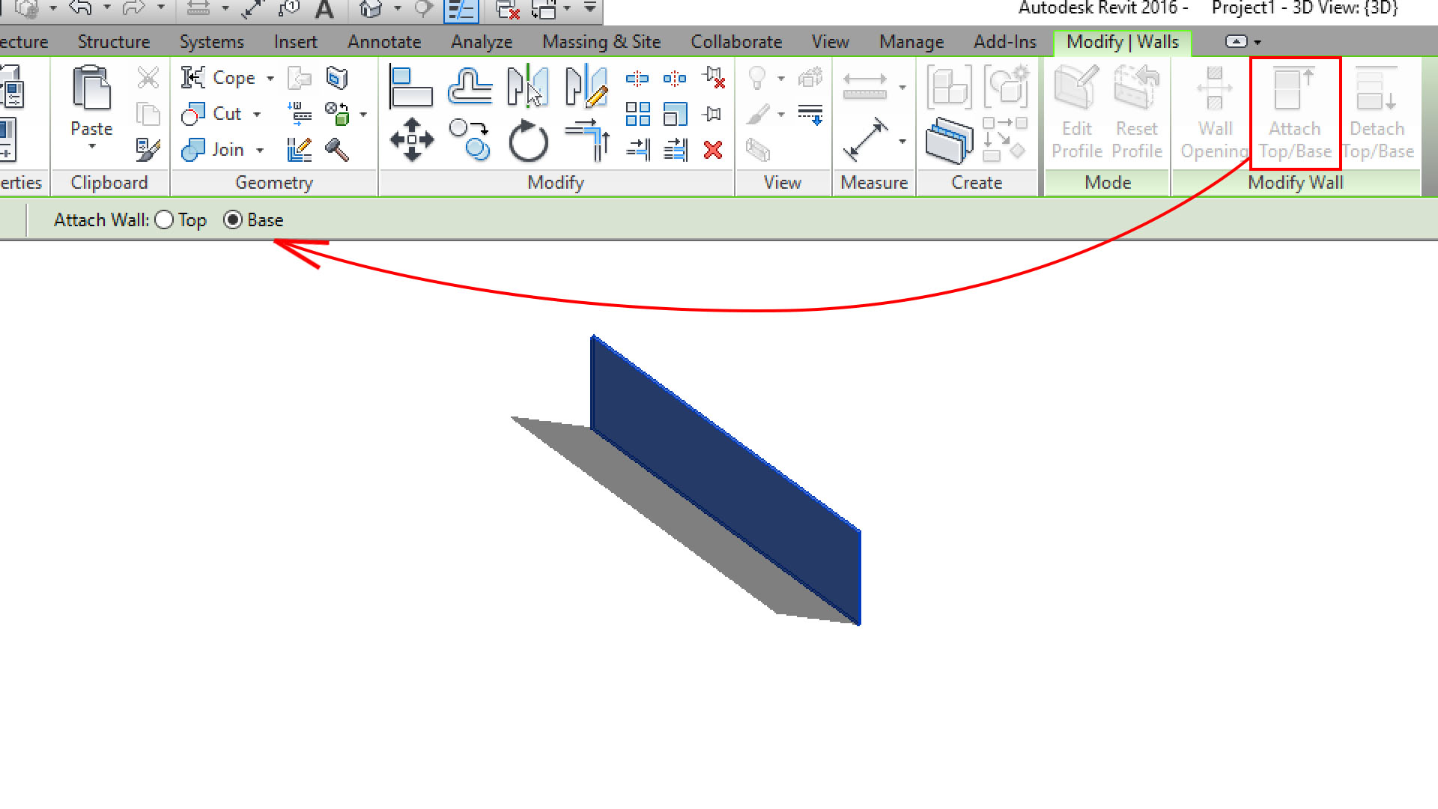This screenshot has height=809, width=1438.
Task: Open the Join dropdown arrow
Action: [x=260, y=151]
